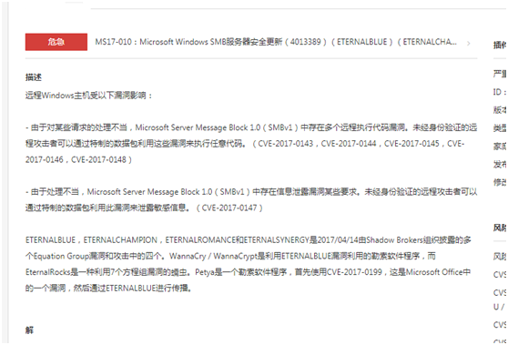Select the CVE-2017-0144 reference
Image resolution: width=508 pixels, height=345 pixels.
click(349, 144)
